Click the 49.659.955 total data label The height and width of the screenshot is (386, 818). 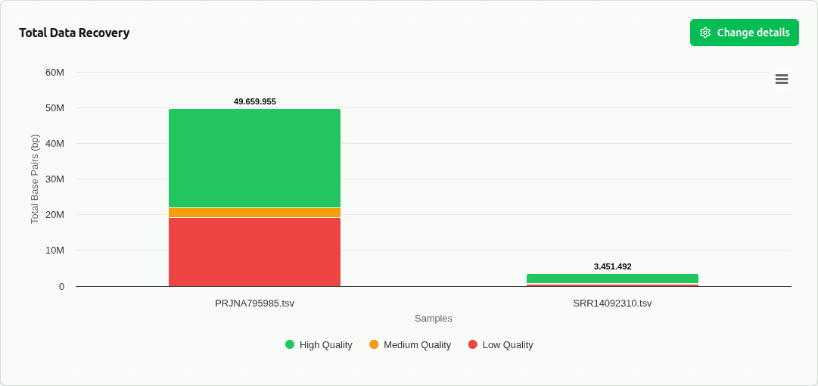(254, 101)
